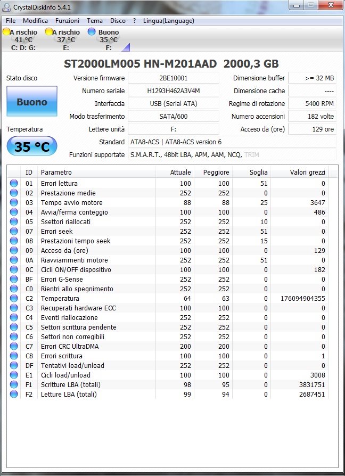The height and width of the screenshot is (476, 345).
Task: Click the raw value 176094904355
Action: pos(303,298)
